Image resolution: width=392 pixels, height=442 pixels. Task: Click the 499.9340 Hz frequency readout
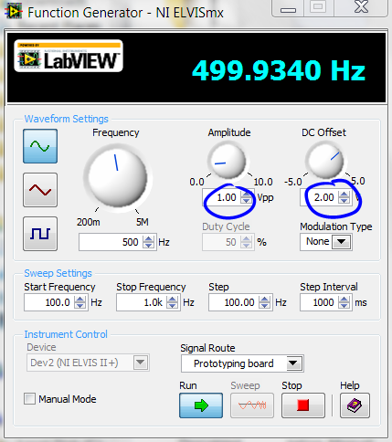click(x=279, y=70)
